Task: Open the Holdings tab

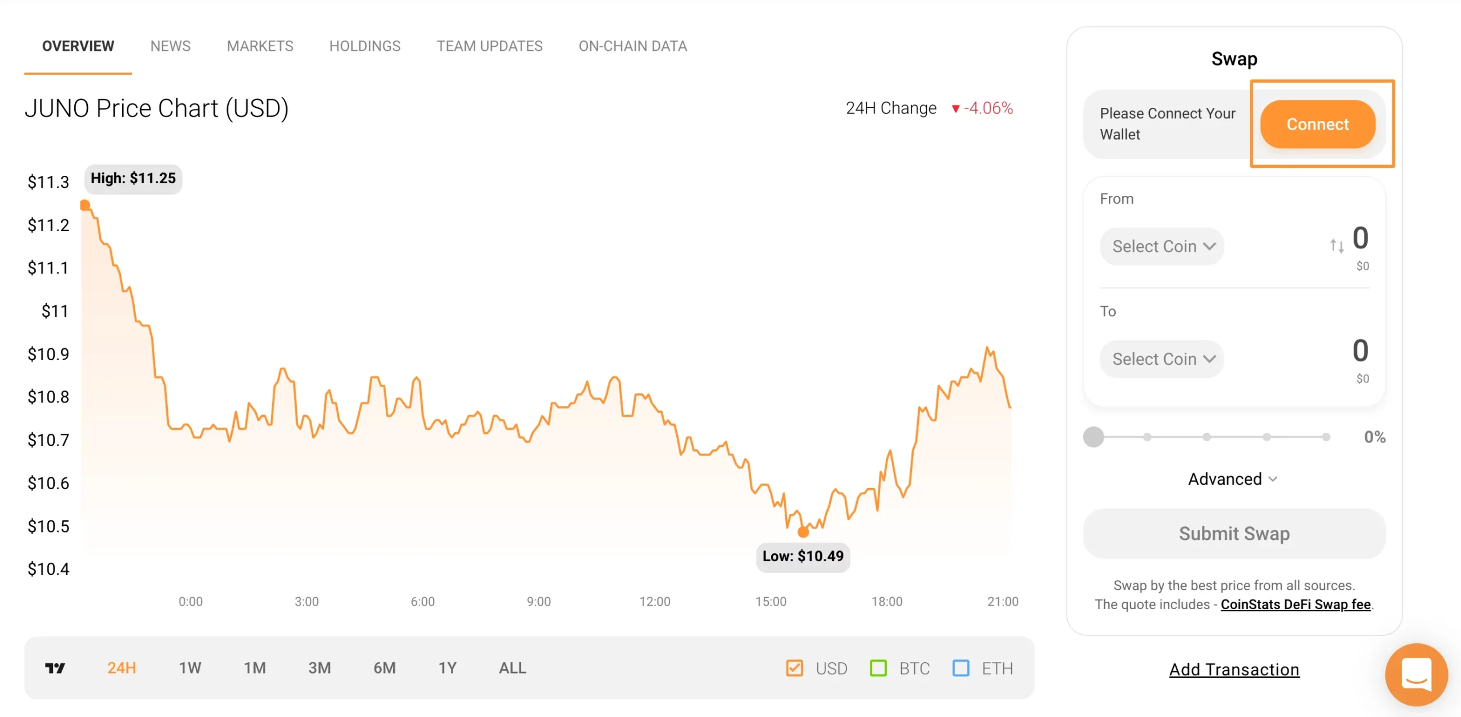Action: click(x=365, y=46)
